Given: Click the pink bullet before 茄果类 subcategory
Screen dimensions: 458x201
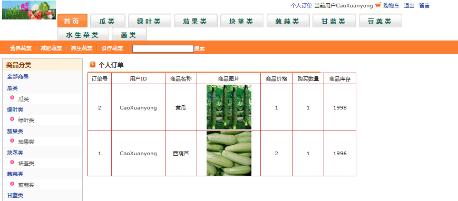Looking at the screenshot, I should pos(12,140).
